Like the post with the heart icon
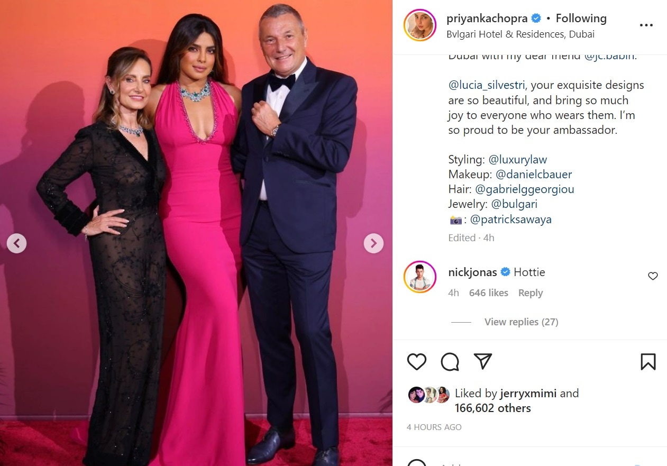The width and height of the screenshot is (667, 466). (x=417, y=362)
